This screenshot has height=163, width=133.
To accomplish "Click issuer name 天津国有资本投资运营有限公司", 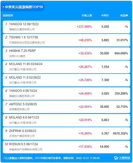I will (27, 43).
